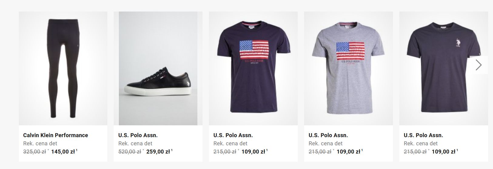Click U.S. Polo Assn. title under the sneaker
This screenshot has height=169, width=493.
(x=138, y=135)
